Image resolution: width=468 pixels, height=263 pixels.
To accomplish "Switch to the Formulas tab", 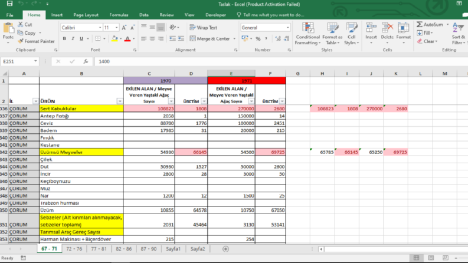I will click(119, 15).
